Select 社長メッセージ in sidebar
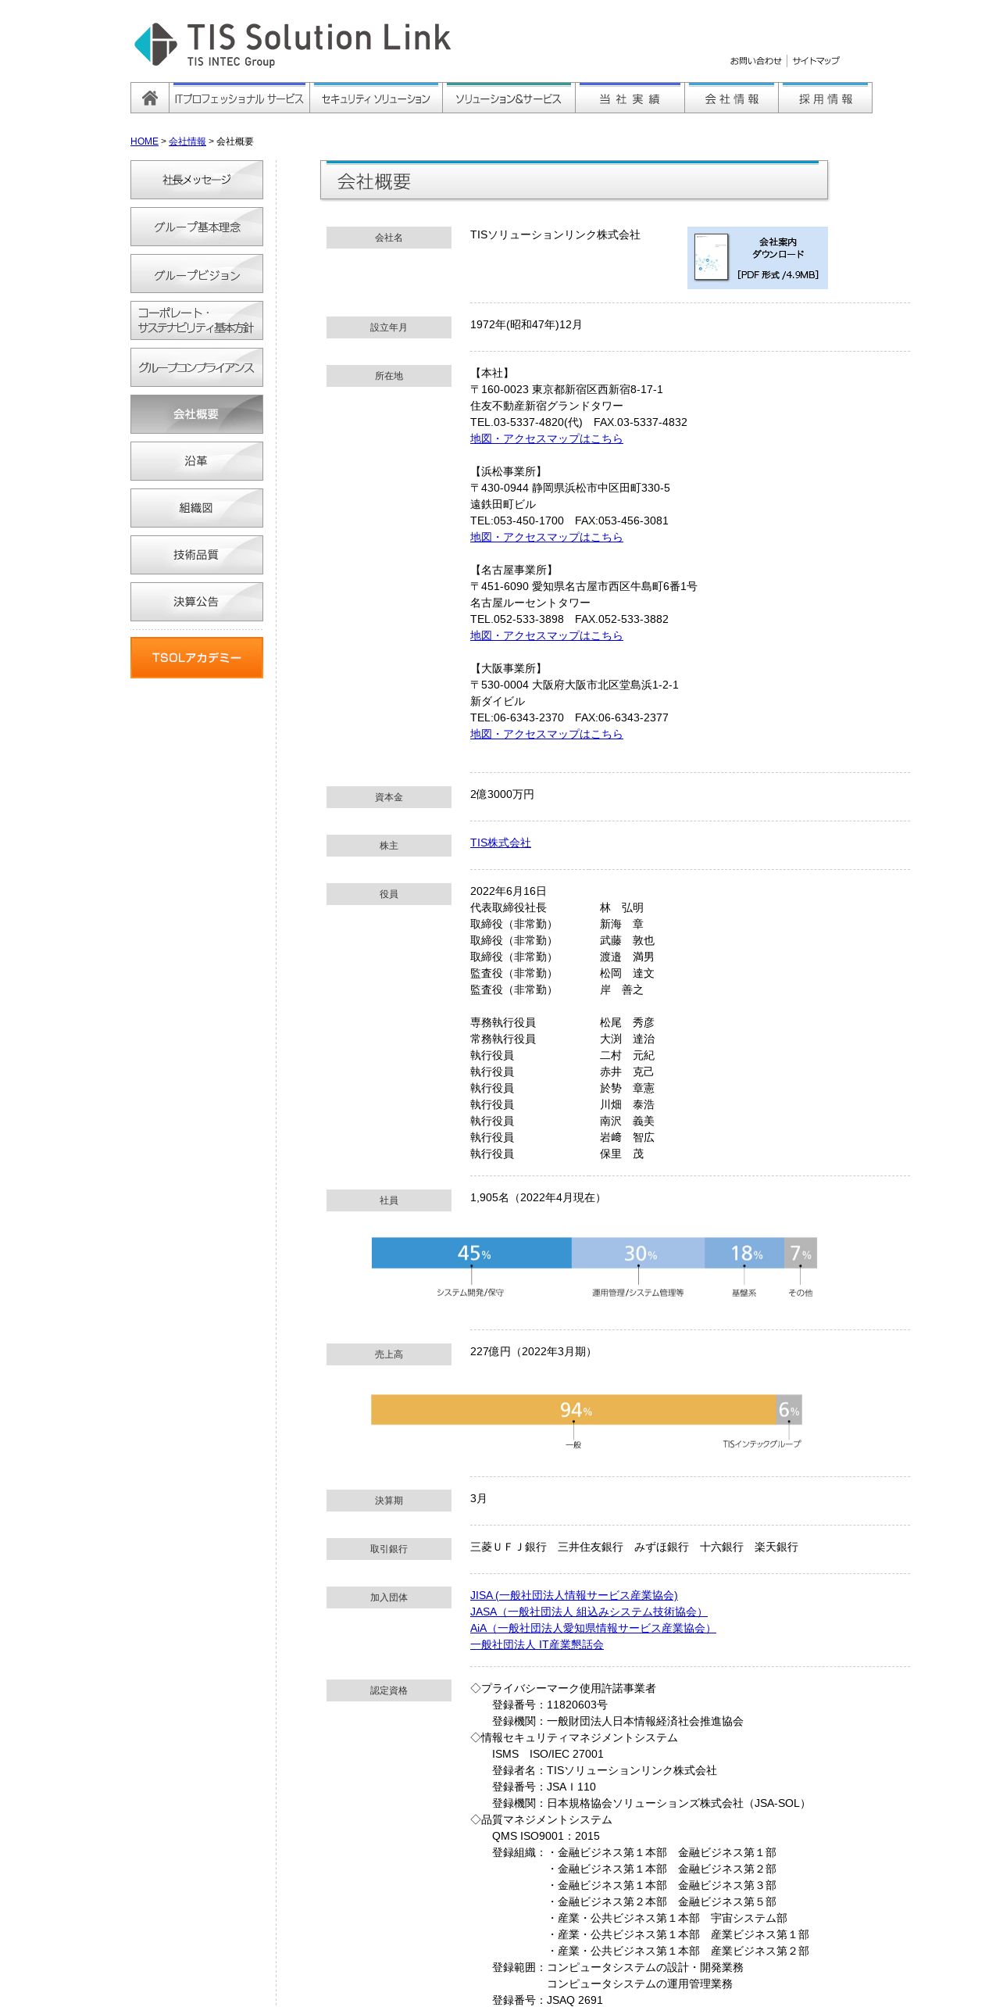This screenshot has width=1003, height=2007. click(x=197, y=180)
